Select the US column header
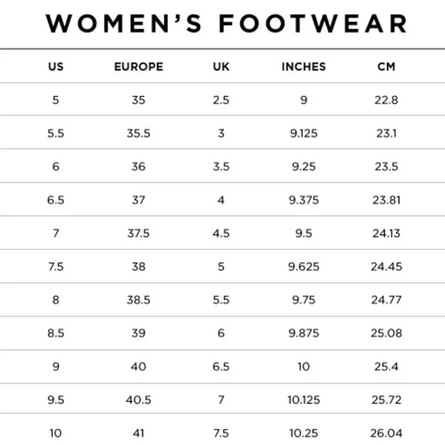The image size is (445, 445). coord(55,67)
